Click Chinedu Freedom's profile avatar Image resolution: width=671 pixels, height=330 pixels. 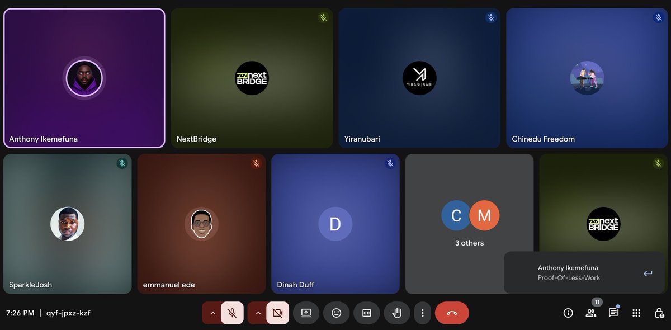point(587,78)
